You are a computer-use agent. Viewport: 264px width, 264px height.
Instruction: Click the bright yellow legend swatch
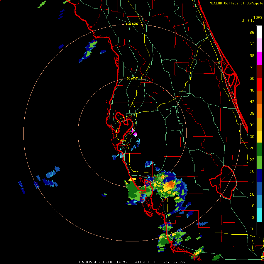[259, 137]
